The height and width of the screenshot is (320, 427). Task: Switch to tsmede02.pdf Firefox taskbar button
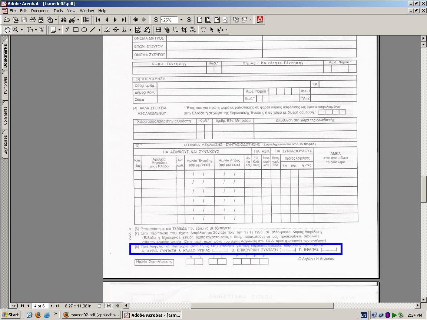pos(91,315)
